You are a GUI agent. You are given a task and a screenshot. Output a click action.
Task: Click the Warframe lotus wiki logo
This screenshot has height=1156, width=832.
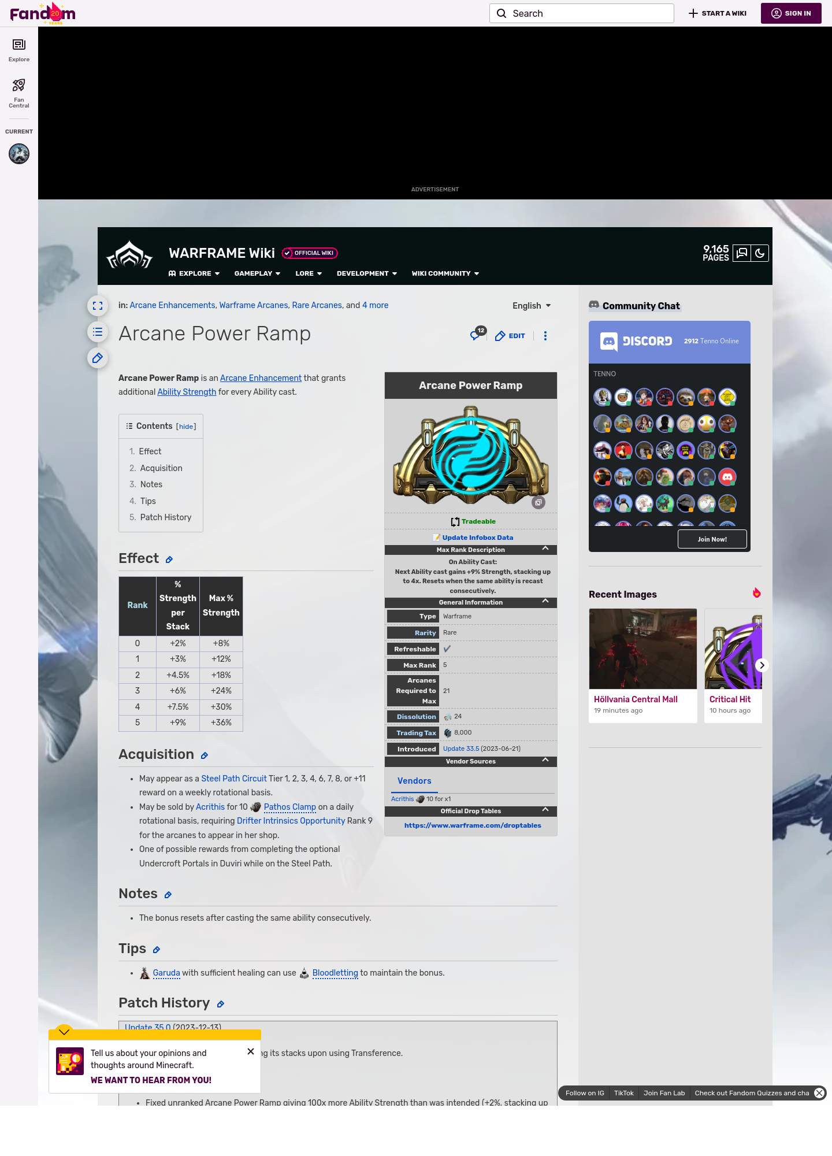129,255
